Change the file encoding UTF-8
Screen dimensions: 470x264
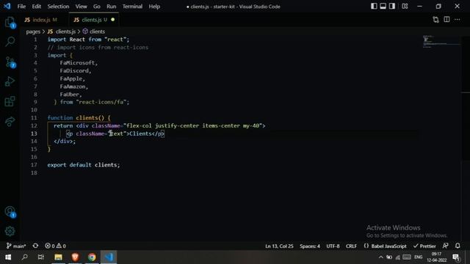tap(333, 246)
